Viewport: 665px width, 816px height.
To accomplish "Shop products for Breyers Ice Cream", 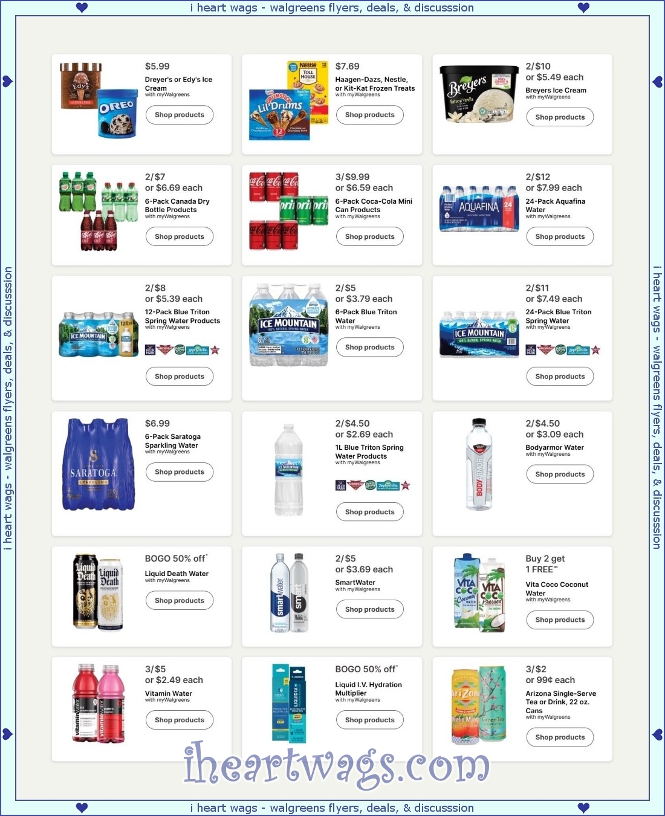I will click(x=560, y=117).
